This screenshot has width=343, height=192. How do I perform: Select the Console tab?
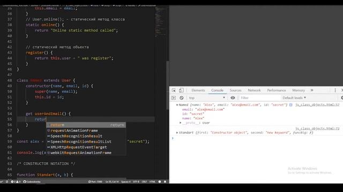(217, 90)
